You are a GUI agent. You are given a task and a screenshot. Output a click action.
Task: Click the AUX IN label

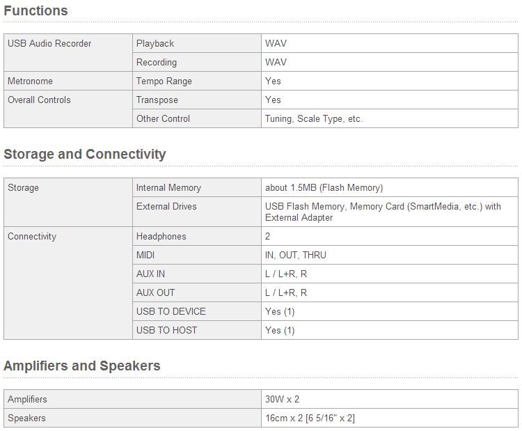(x=150, y=274)
